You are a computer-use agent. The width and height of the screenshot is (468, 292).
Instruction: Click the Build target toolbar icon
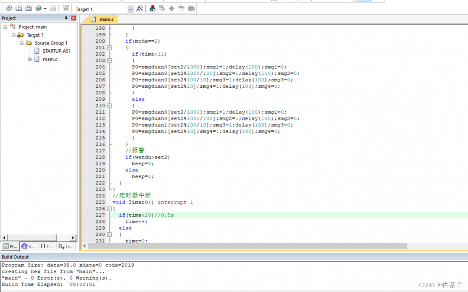click(19, 9)
